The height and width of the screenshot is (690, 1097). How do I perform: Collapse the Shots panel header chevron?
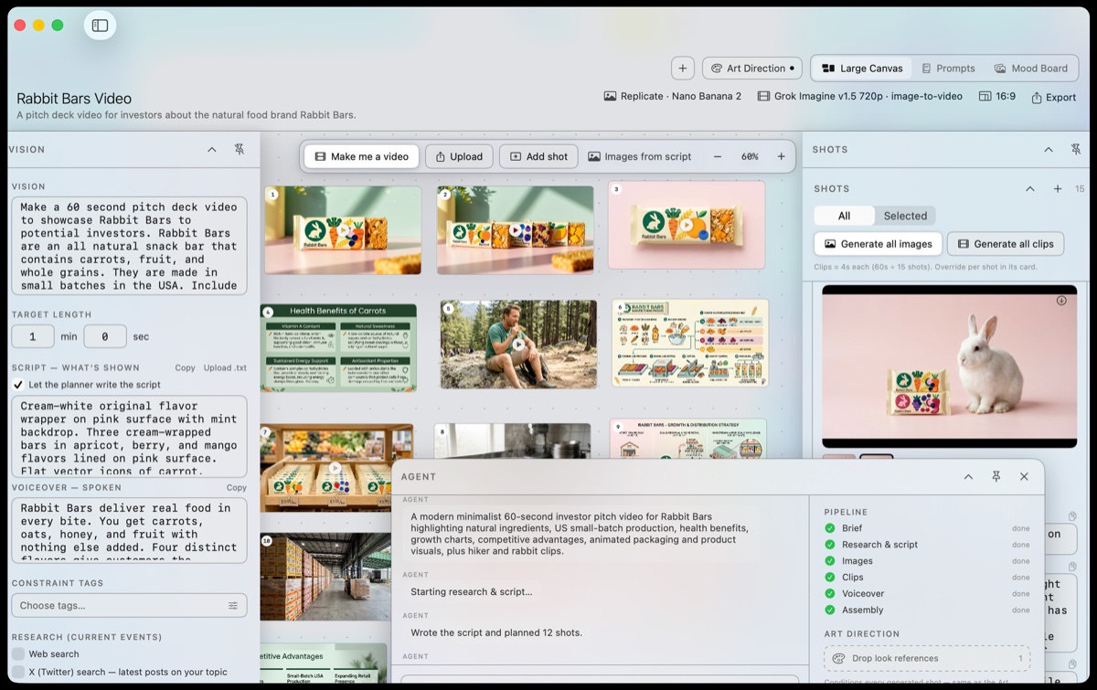click(x=1049, y=150)
